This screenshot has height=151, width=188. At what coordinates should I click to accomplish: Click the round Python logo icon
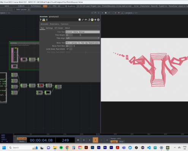pos(92,20)
